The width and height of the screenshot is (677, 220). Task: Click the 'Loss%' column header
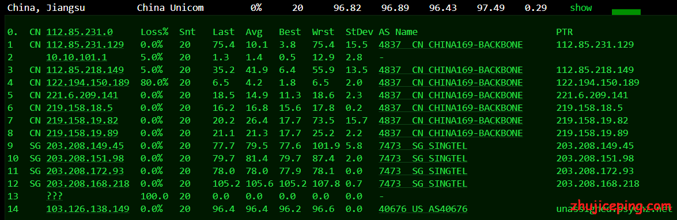click(154, 32)
